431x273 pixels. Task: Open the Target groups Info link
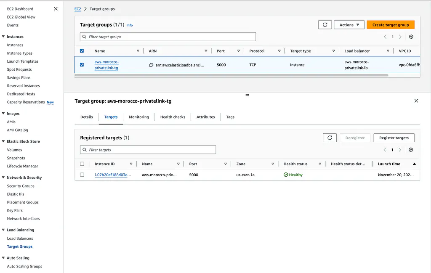pos(130,25)
